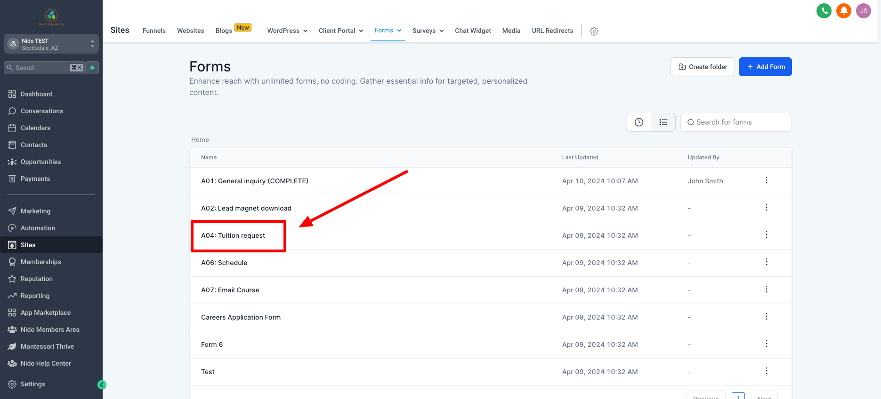Open the Media tab

[x=511, y=31]
